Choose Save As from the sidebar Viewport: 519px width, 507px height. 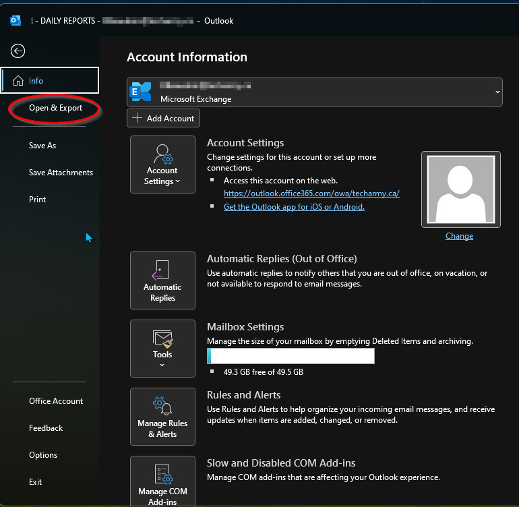click(42, 146)
